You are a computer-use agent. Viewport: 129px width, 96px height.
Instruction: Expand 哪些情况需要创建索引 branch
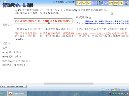30,61
